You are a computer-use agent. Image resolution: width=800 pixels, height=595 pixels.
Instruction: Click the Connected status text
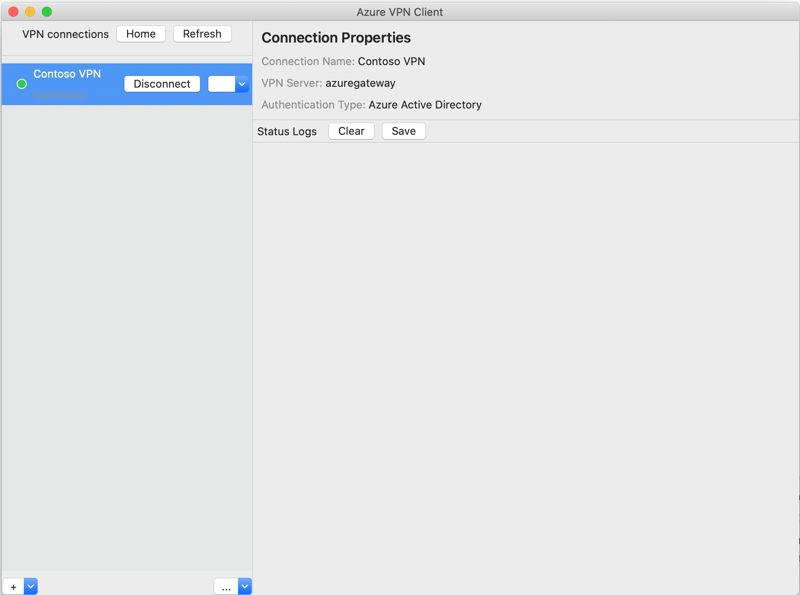[x=59, y=95]
